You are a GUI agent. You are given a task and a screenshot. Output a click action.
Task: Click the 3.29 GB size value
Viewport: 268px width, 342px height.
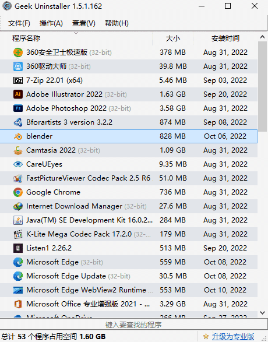[x=172, y=304]
